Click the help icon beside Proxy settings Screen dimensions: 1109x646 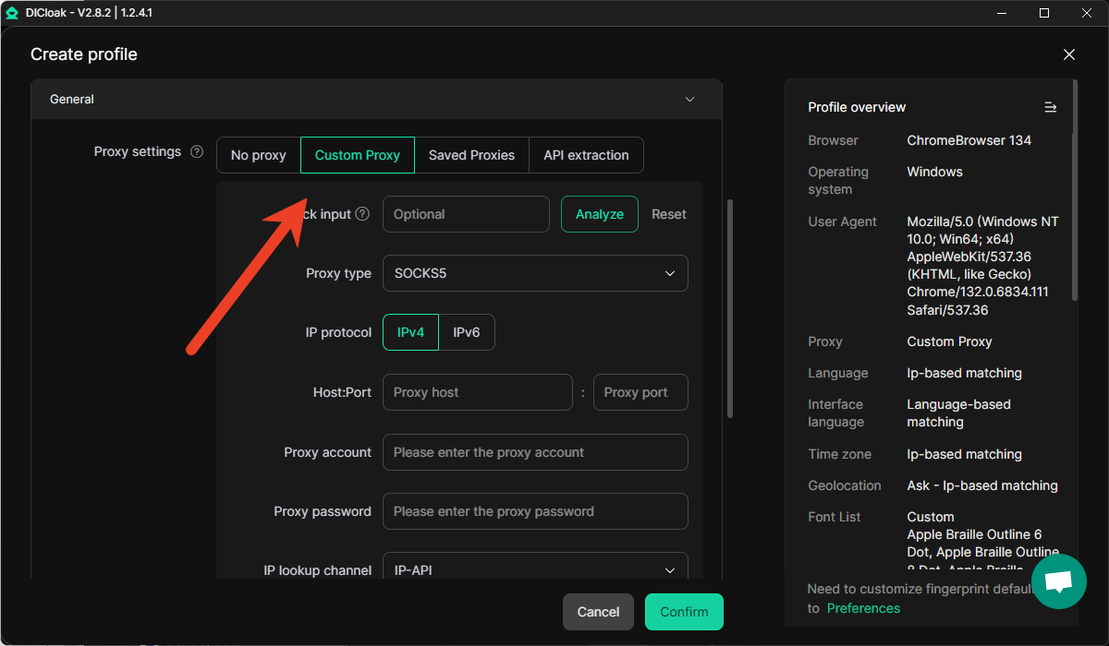pos(196,152)
